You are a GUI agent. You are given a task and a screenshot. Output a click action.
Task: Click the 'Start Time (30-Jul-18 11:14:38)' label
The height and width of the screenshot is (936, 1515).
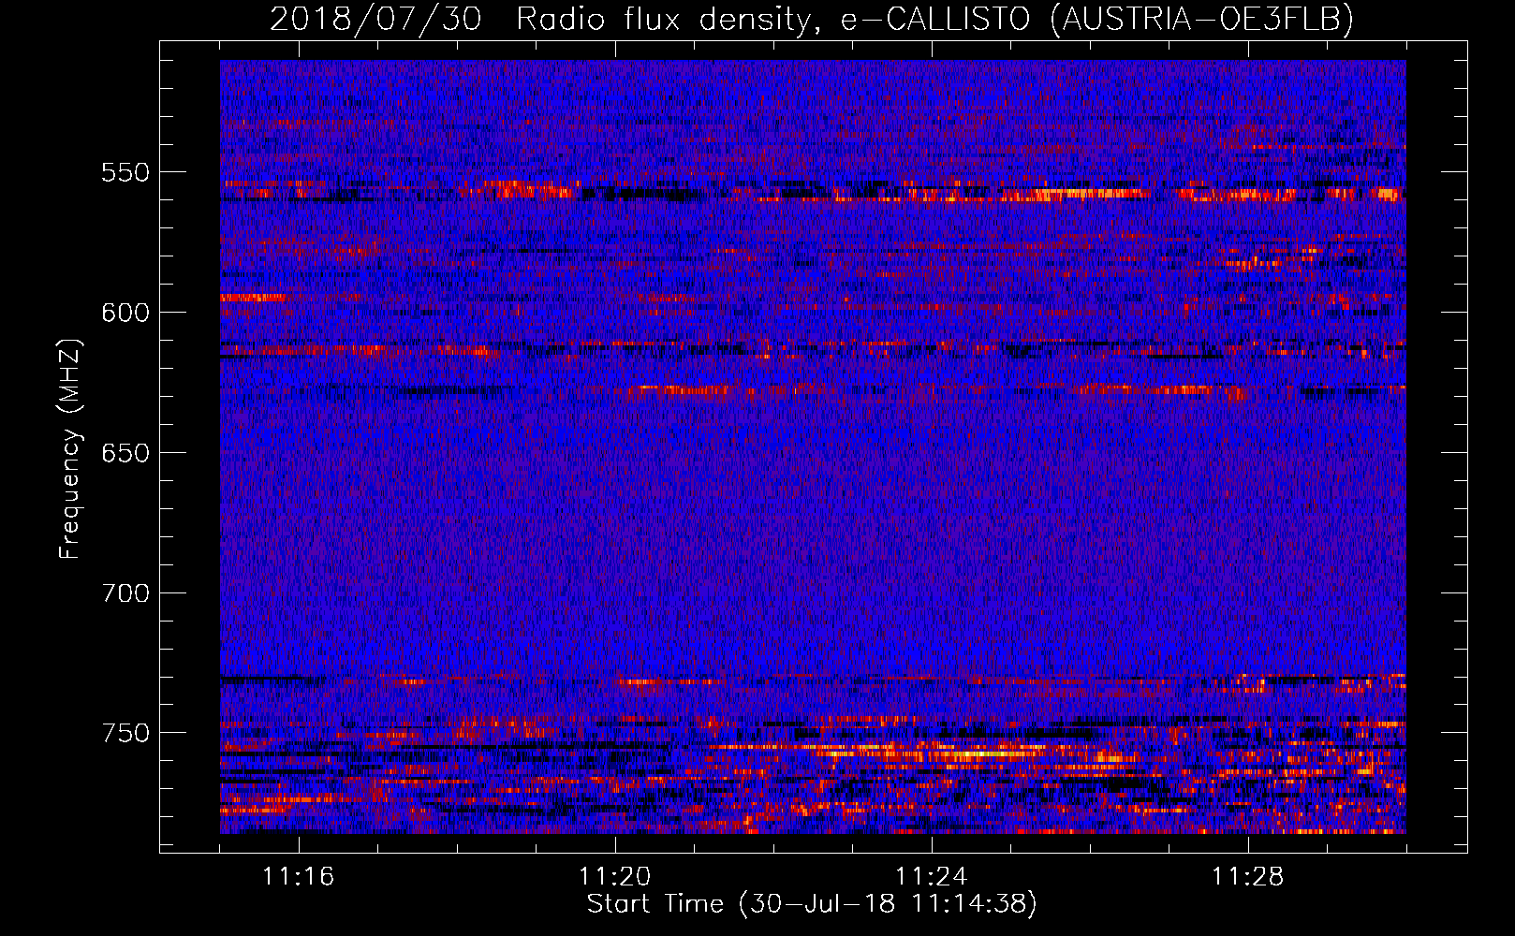click(x=812, y=904)
